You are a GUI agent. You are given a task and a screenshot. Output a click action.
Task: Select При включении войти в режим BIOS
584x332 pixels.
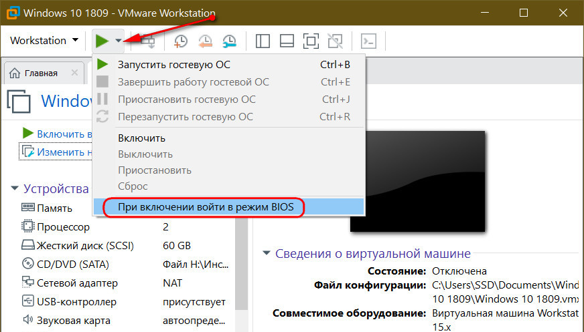coord(228,207)
